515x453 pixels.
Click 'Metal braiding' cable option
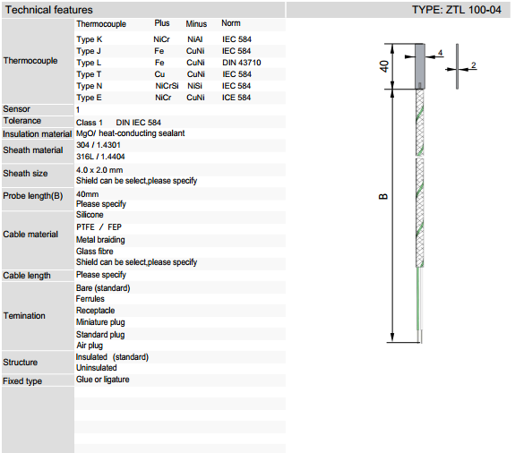pyautogui.click(x=100, y=240)
